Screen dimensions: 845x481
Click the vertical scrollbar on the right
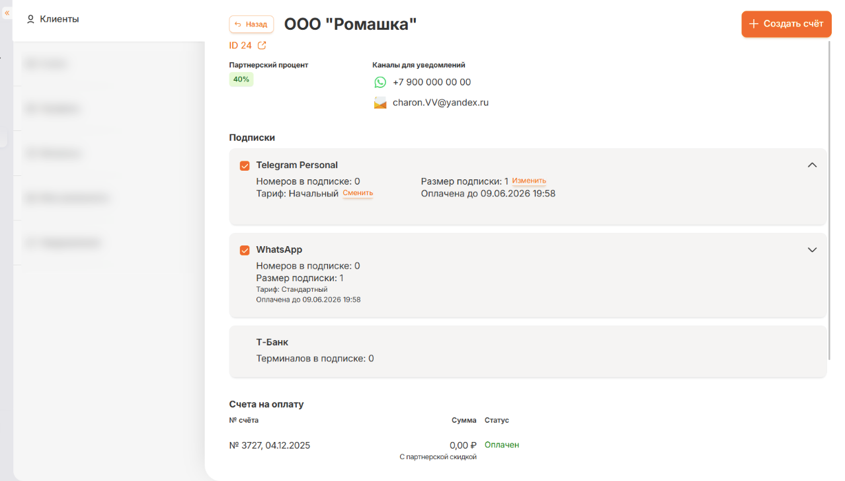[830, 198]
